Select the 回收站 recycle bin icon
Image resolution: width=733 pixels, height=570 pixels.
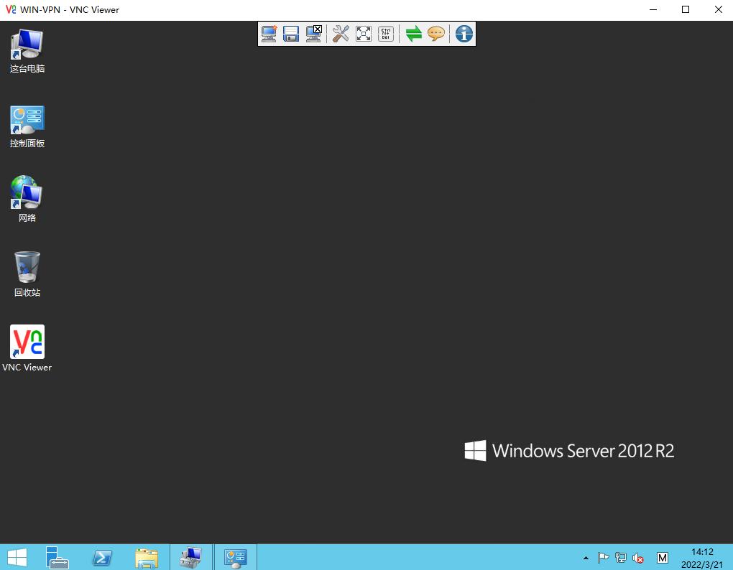pyautogui.click(x=27, y=274)
